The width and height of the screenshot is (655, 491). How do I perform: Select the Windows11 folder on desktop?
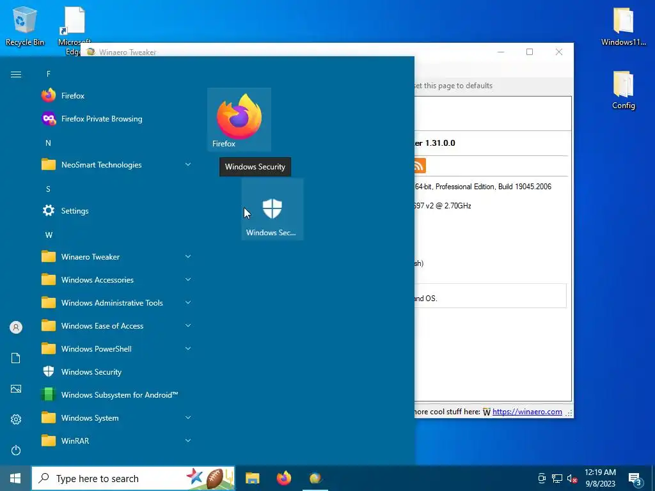coord(623,26)
